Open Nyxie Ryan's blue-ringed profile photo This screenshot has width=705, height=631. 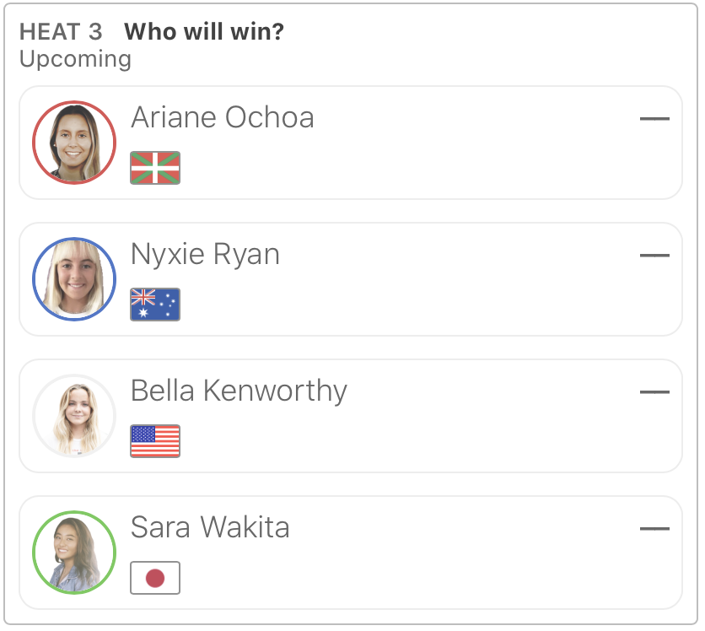click(74, 279)
